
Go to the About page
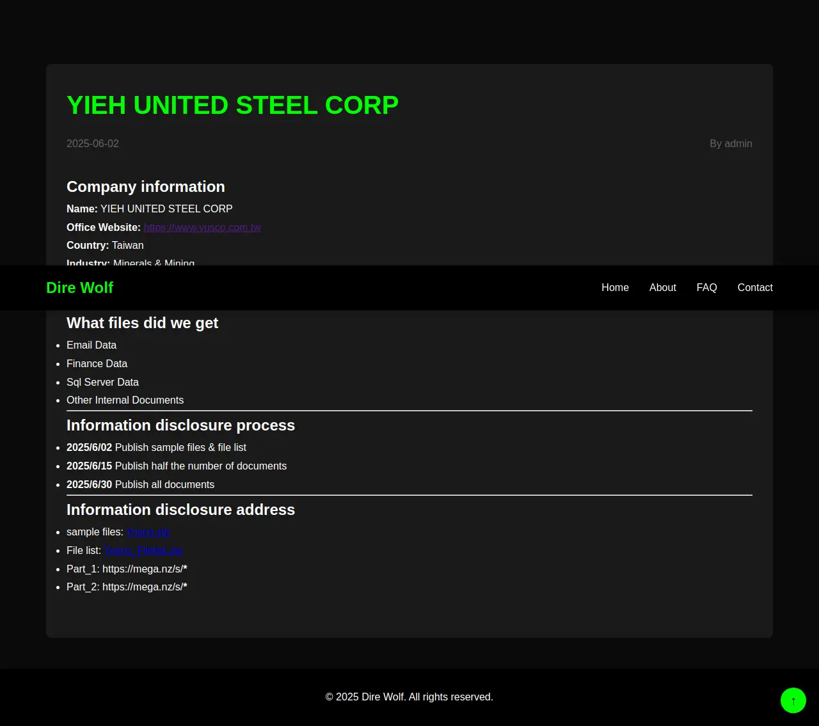coord(662,288)
